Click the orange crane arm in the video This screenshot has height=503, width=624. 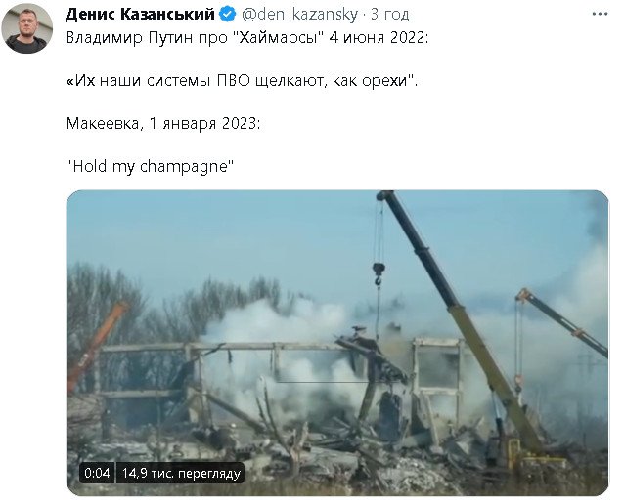click(x=96, y=344)
